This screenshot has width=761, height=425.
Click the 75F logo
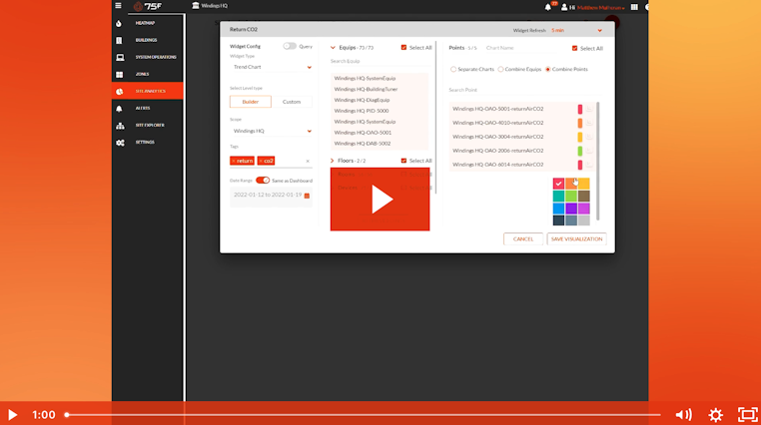(148, 6)
